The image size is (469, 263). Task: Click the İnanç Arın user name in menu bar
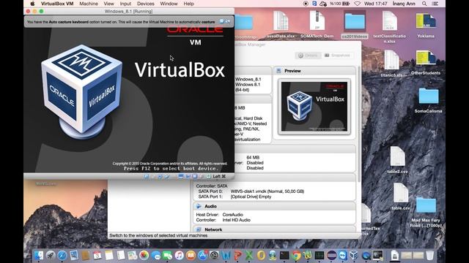tap(404, 4)
